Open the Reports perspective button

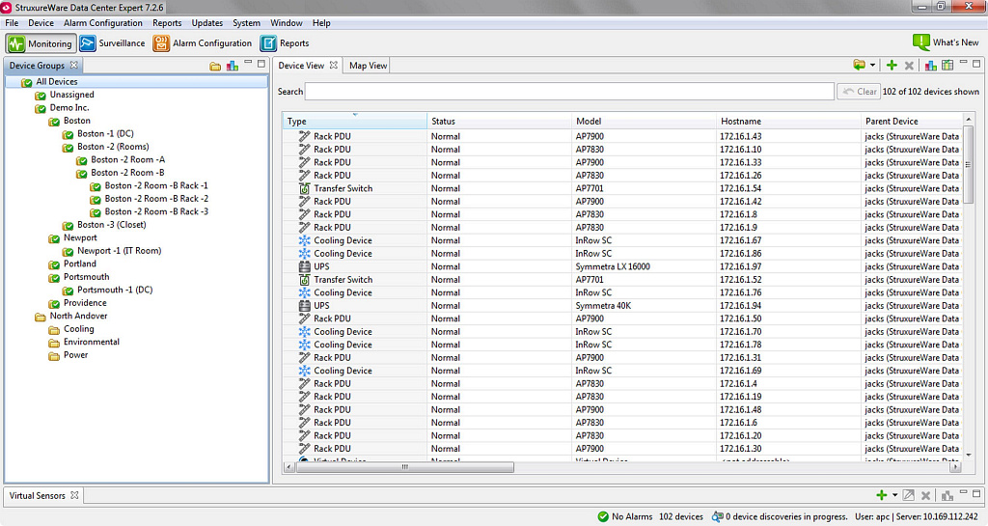tap(285, 43)
